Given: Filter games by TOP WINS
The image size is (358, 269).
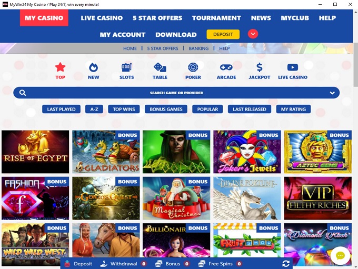Looking at the screenshot, I should 124,109.
